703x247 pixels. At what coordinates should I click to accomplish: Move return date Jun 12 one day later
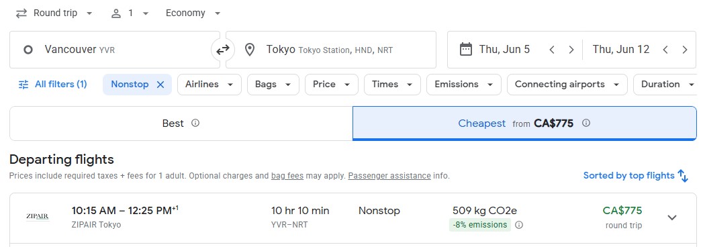685,50
